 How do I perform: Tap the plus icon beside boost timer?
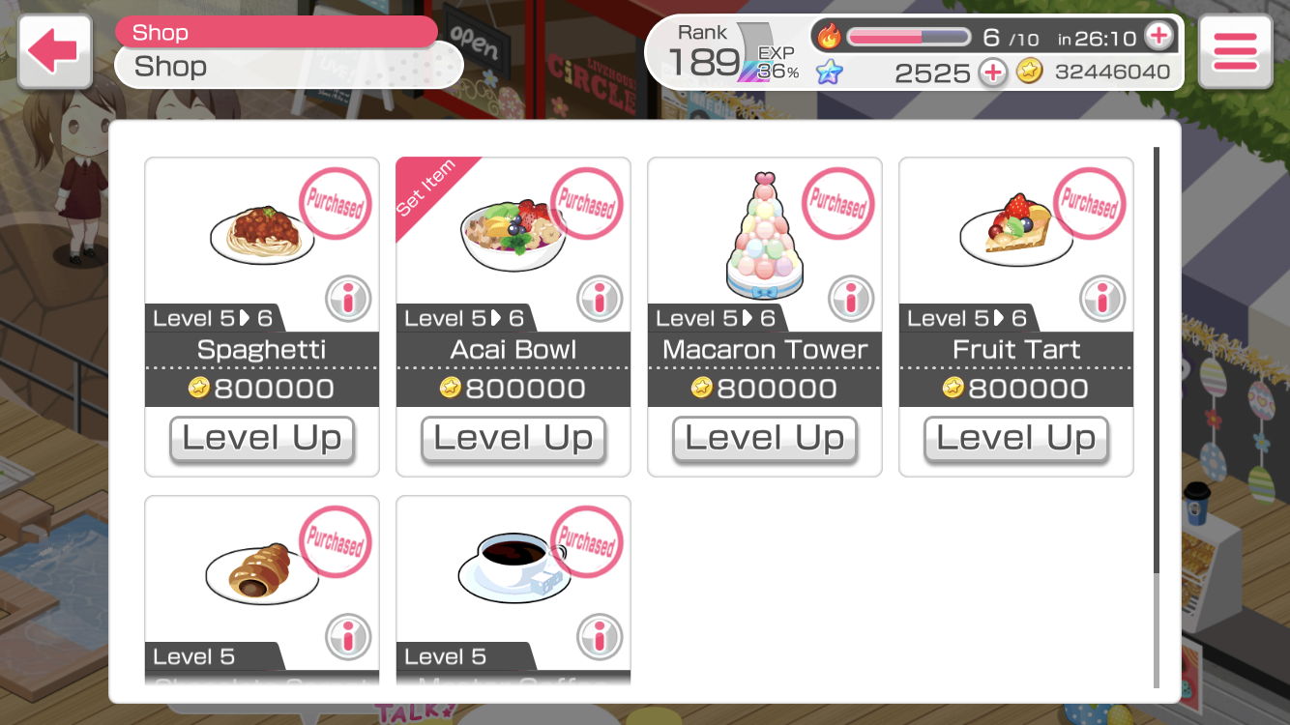click(x=1158, y=38)
